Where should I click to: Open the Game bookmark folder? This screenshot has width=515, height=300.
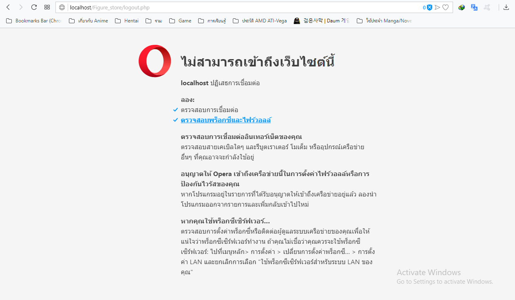180,21
